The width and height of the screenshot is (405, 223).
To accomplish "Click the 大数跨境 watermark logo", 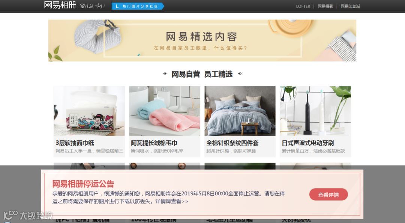I will click(28, 215).
